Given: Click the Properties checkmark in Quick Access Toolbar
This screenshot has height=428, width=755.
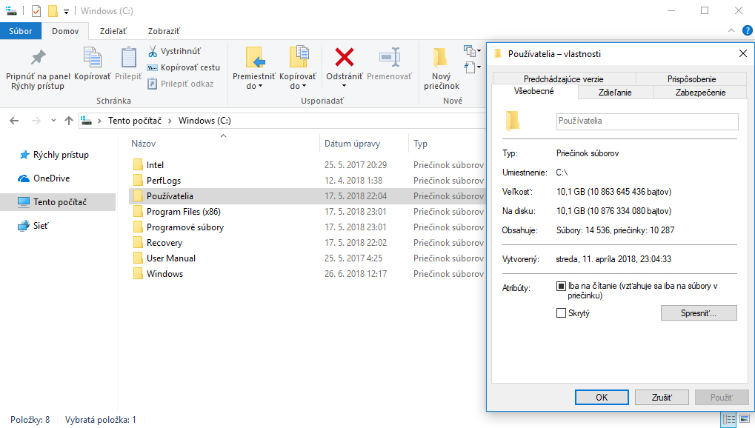Looking at the screenshot, I should pyautogui.click(x=36, y=10).
